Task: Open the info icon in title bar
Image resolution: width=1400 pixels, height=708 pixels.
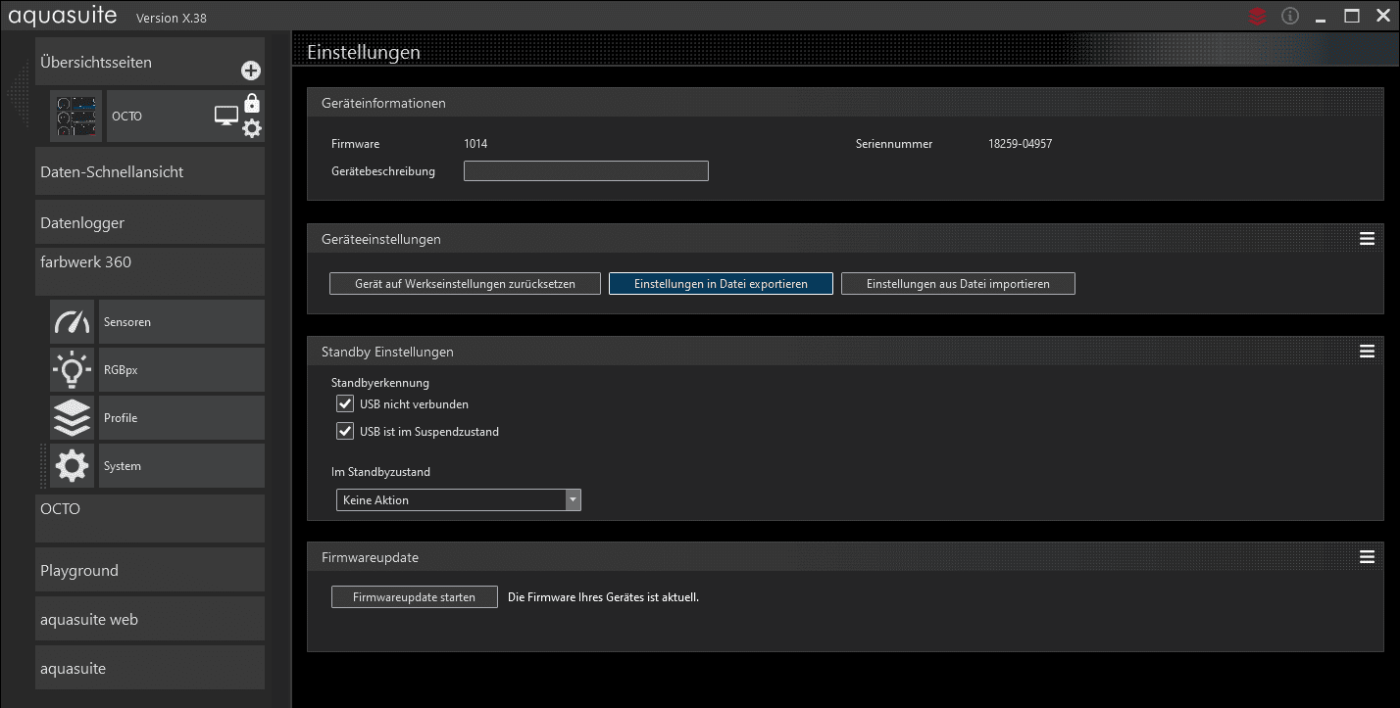Action: pos(1290,16)
